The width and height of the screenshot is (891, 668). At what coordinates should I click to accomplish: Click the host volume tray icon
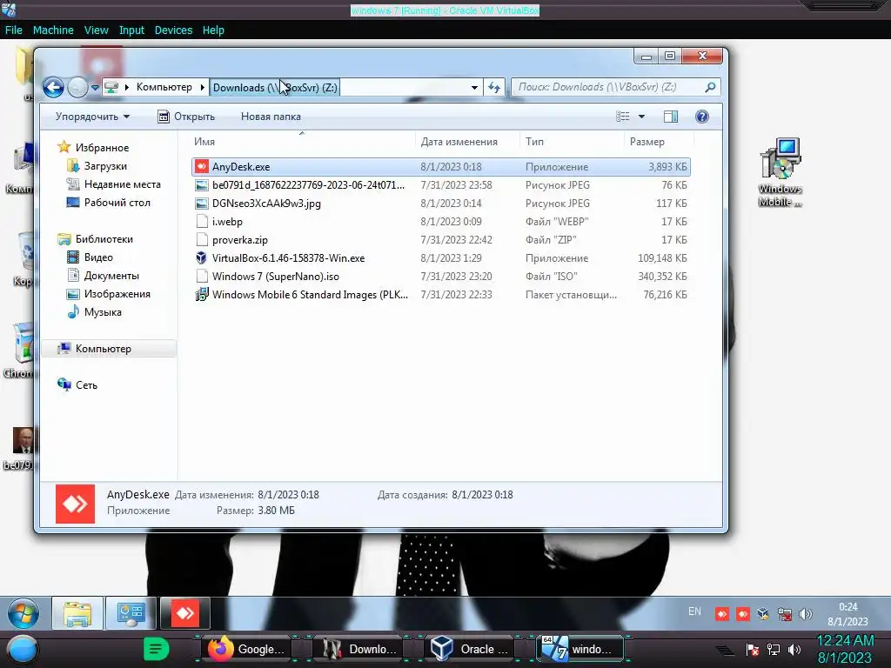[x=794, y=650]
